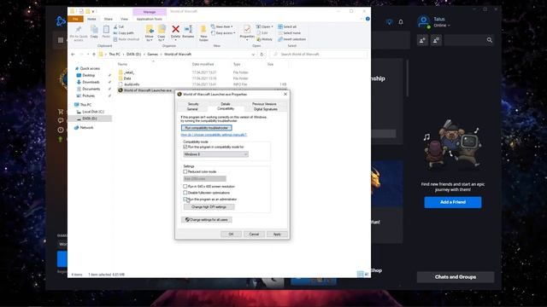Image resolution: width=547 pixels, height=307 pixels.
Task: Open the Windows 8 compatibility mode dropdown
Action: [x=215, y=154]
